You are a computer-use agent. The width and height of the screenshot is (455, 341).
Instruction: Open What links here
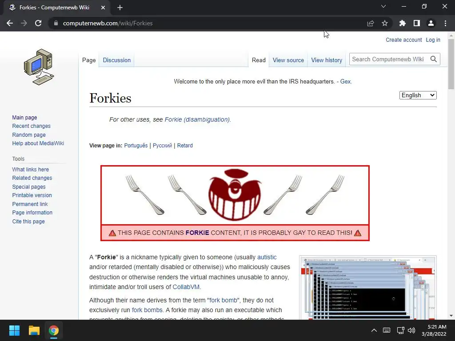31,169
